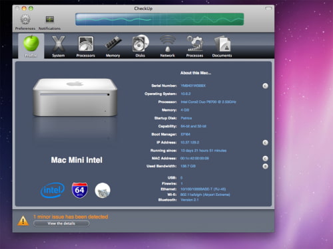Click the Wi-fi value 802.11 Airport Extreme
Image resolution: width=333 pixels, height=249 pixels.
tap(205, 195)
